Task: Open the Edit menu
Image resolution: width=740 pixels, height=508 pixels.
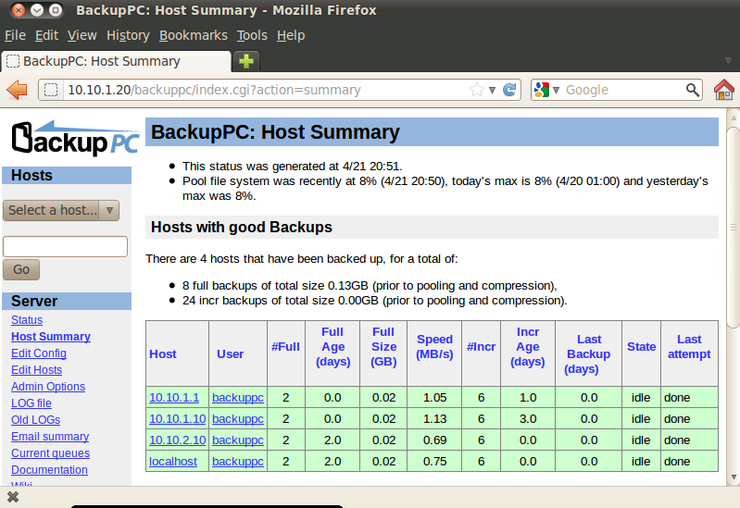Action: (46, 35)
